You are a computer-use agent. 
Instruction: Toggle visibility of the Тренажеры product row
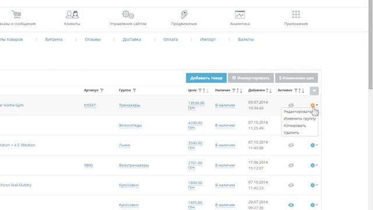tap(291, 105)
